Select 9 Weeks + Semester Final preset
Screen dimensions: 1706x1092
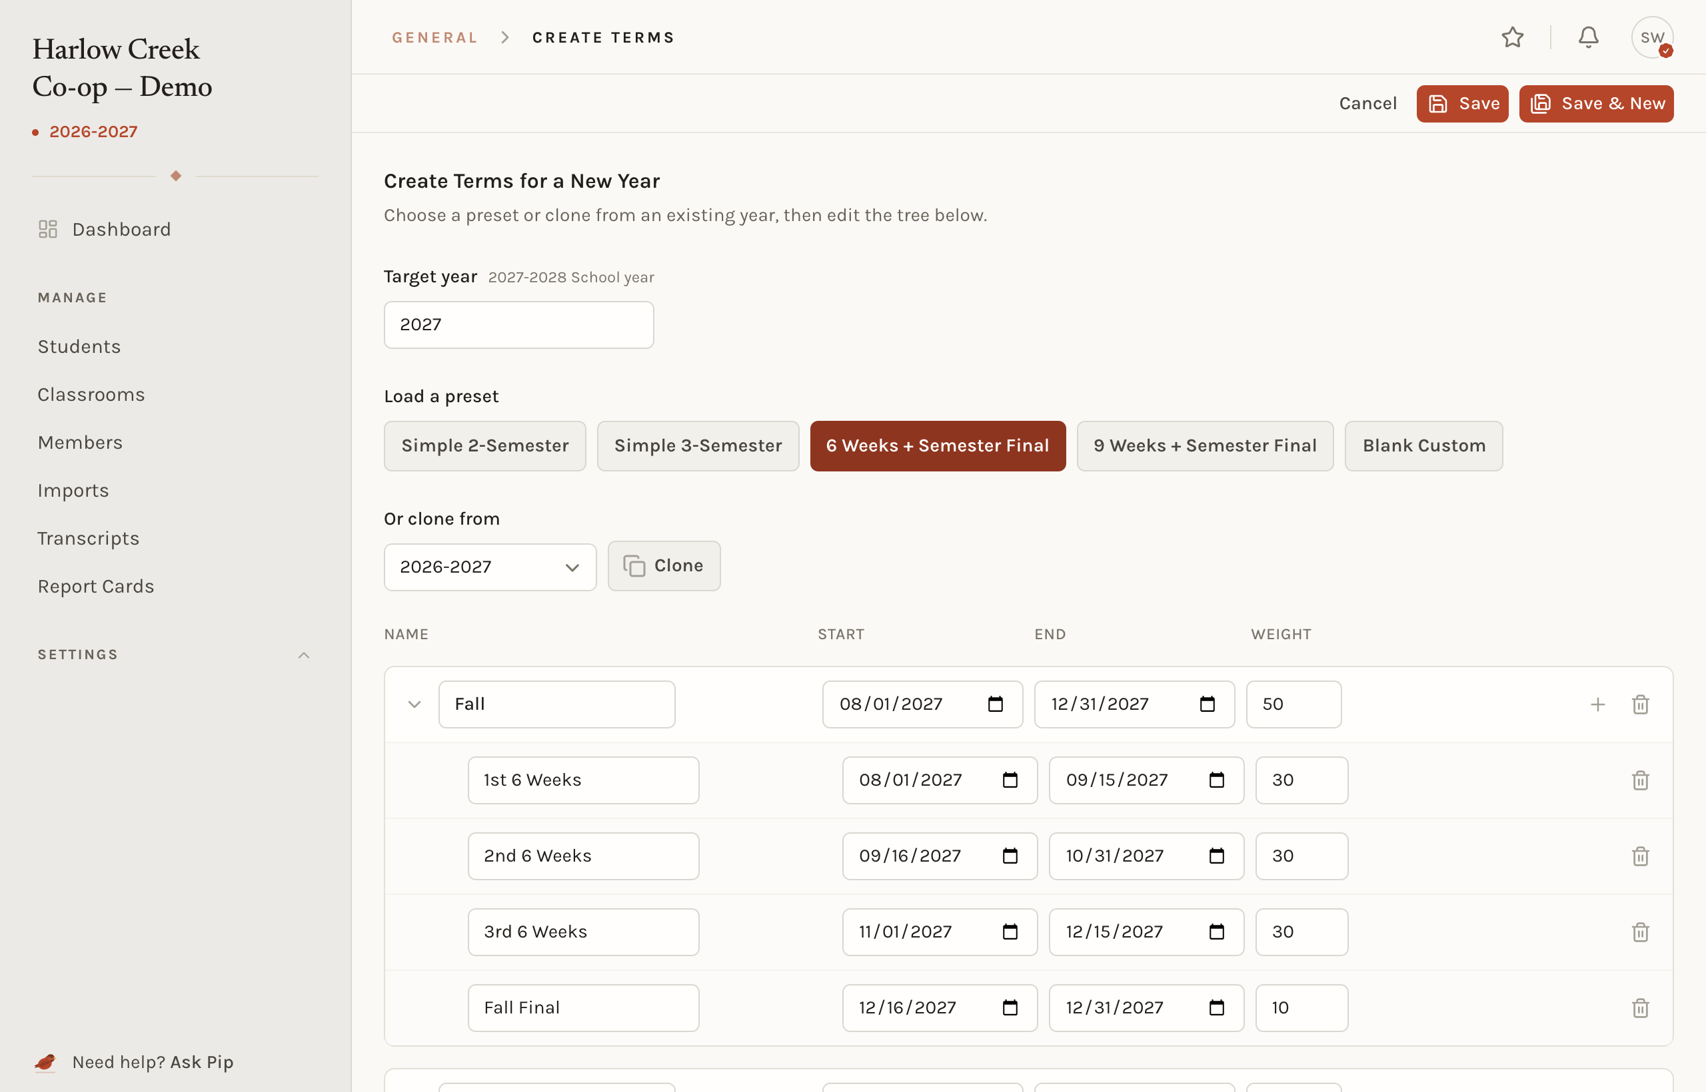1205,445
